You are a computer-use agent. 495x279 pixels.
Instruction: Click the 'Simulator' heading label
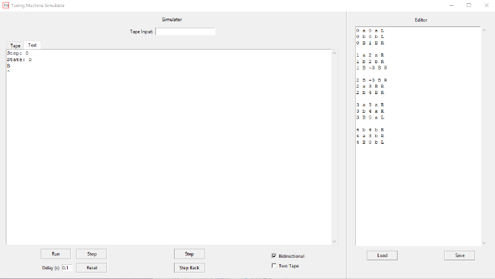pyautogui.click(x=171, y=19)
